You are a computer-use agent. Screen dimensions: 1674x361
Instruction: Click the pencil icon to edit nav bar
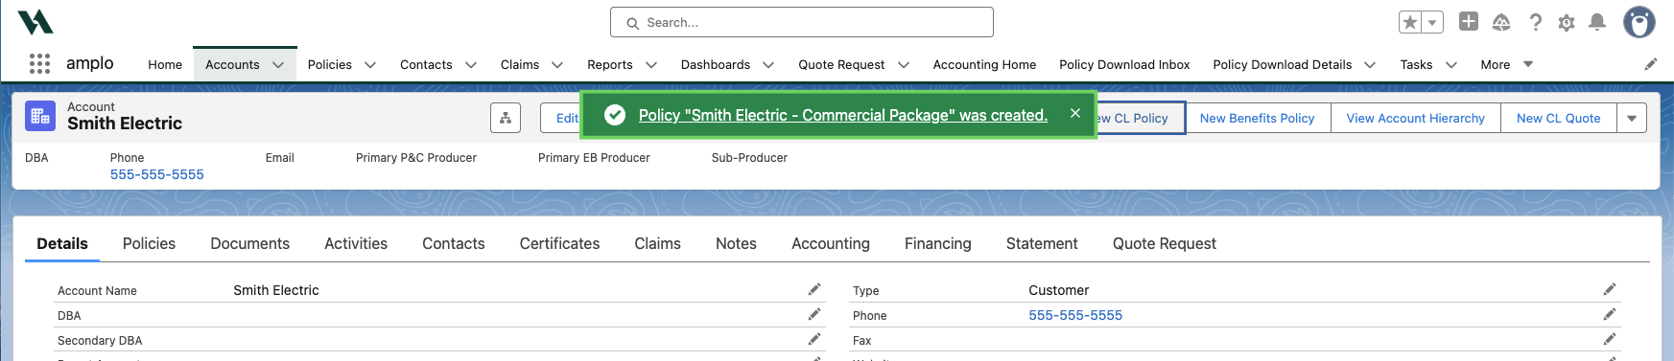[1651, 64]
